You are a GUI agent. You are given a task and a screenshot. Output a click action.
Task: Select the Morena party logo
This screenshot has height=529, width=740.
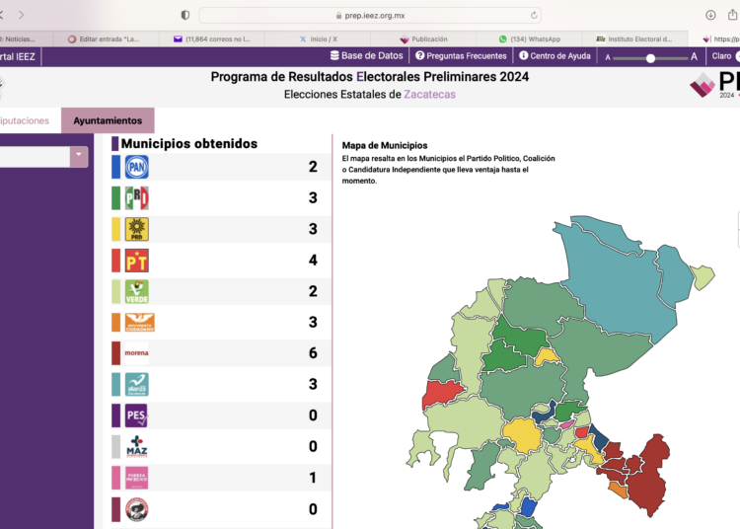[136, 353]
